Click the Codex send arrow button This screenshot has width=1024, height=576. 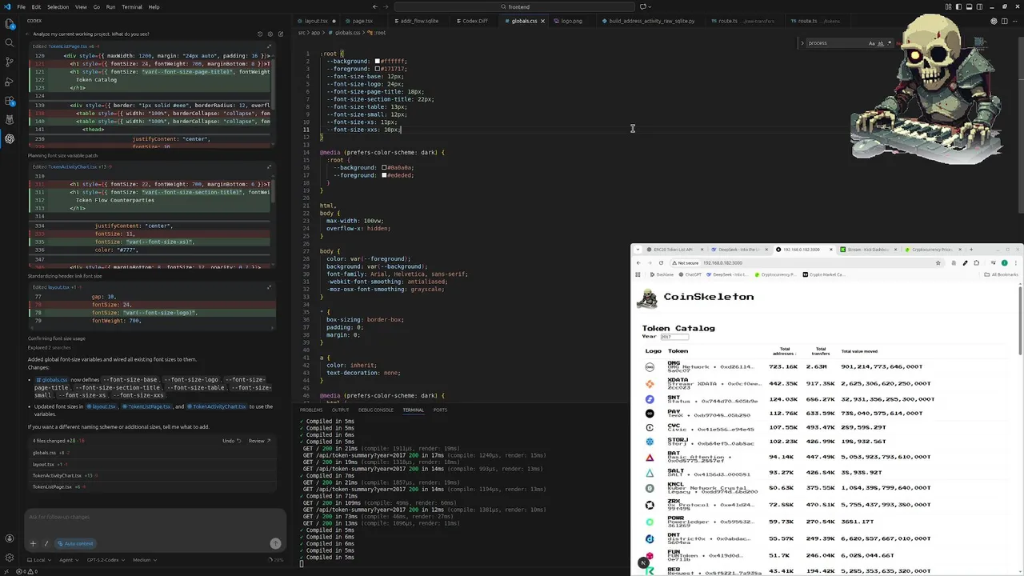275,543
